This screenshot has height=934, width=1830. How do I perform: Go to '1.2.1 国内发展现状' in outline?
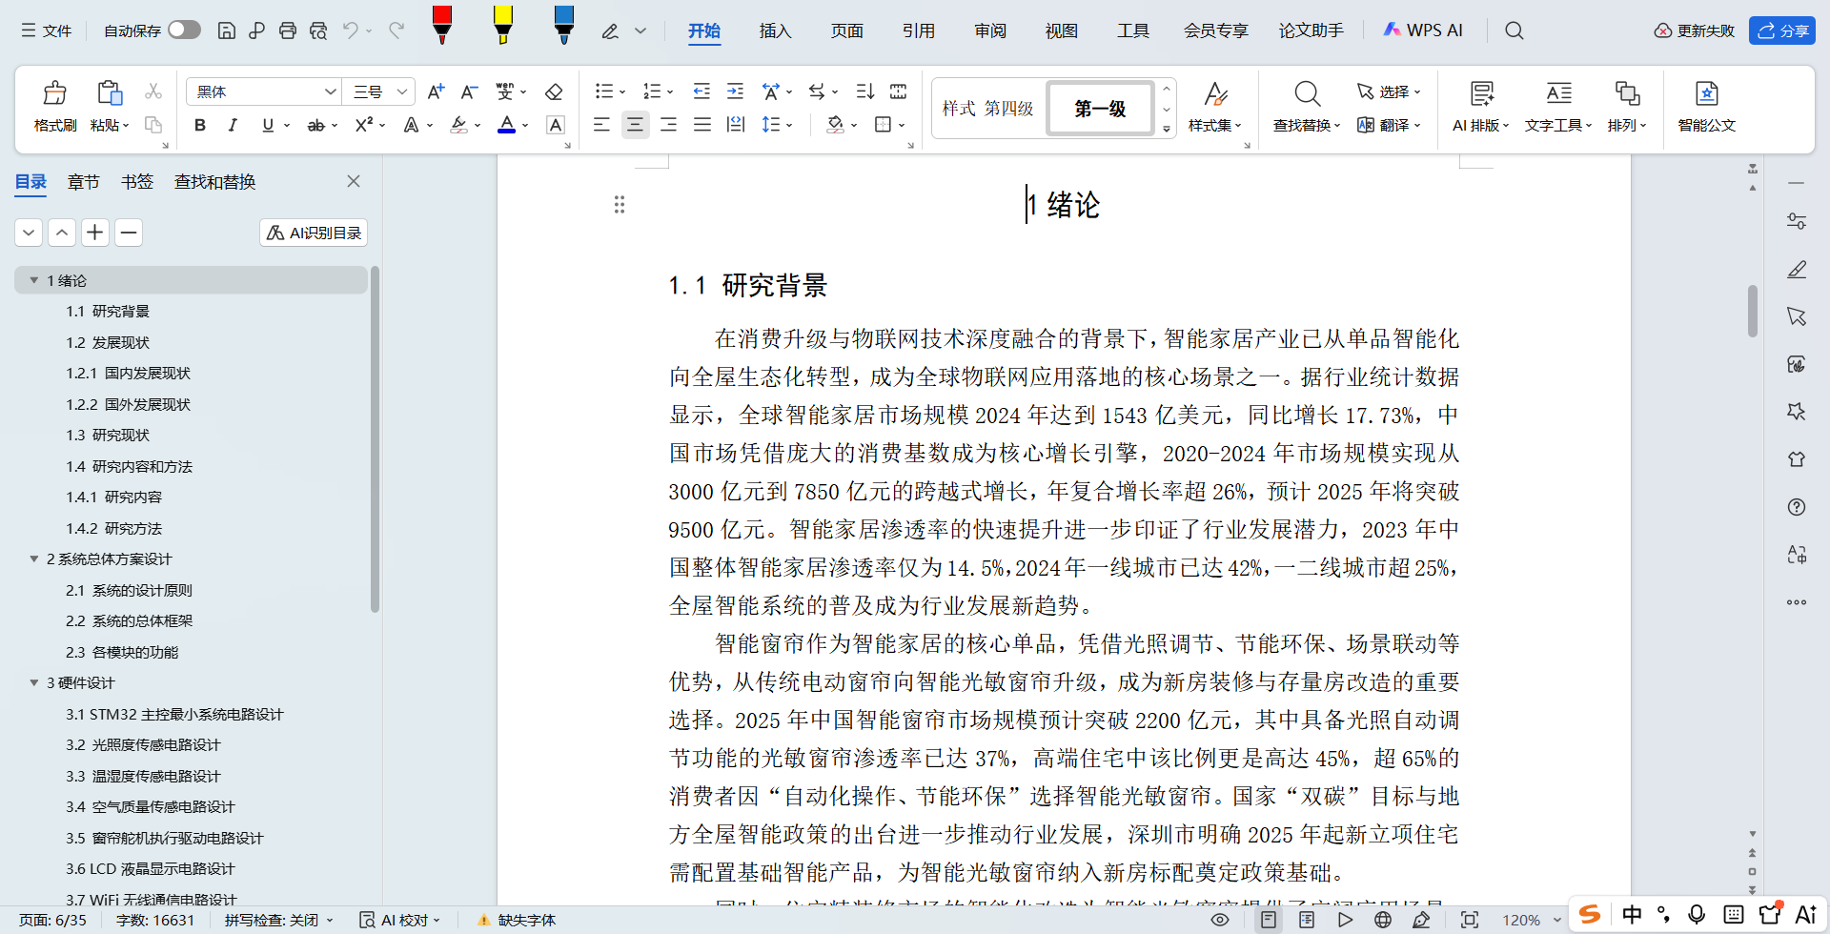tap(128, 373)
